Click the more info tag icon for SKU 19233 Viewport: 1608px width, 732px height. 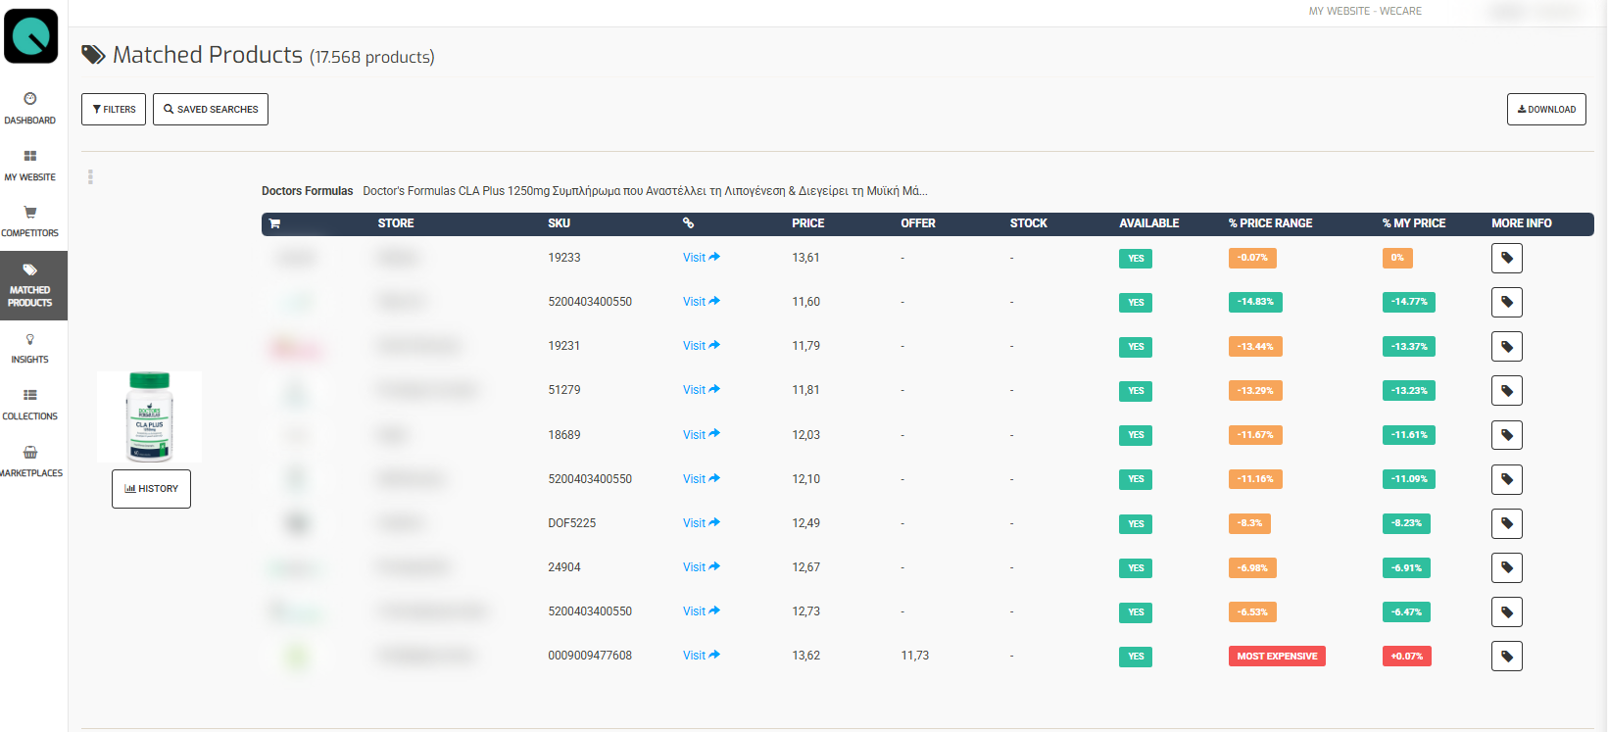click(1506, 259)
